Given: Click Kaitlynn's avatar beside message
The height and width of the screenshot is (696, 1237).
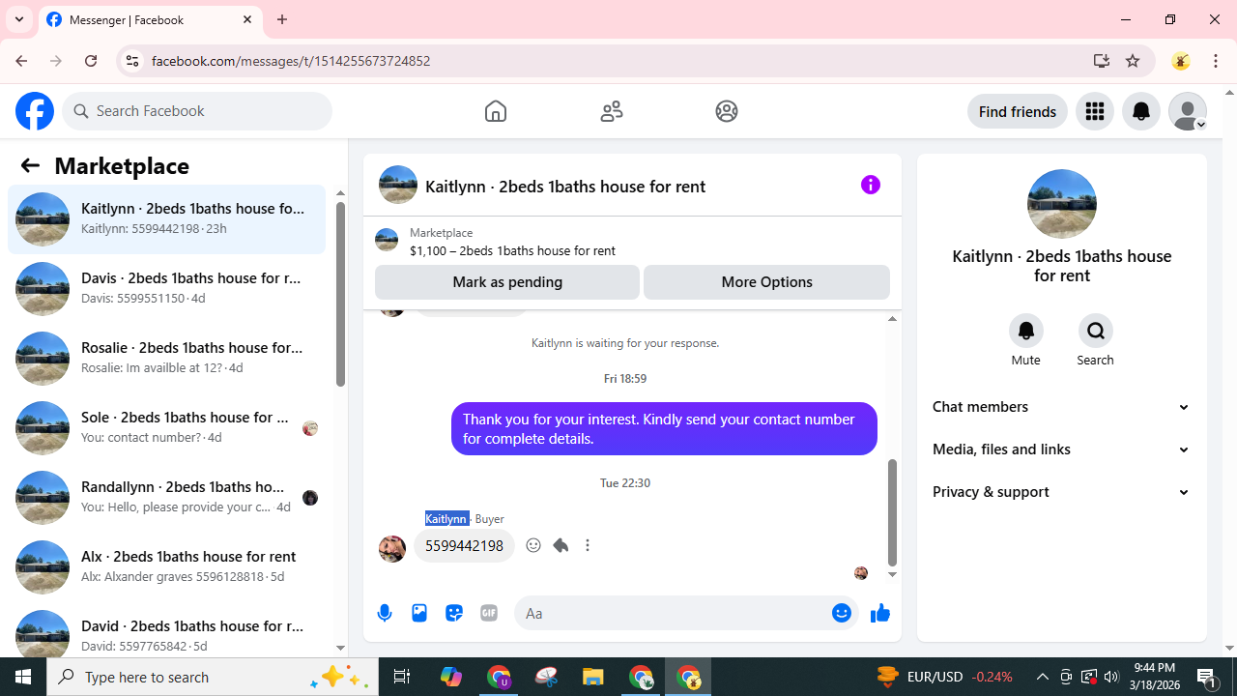Looking at the screenshot, I should [x=392, y=549].
